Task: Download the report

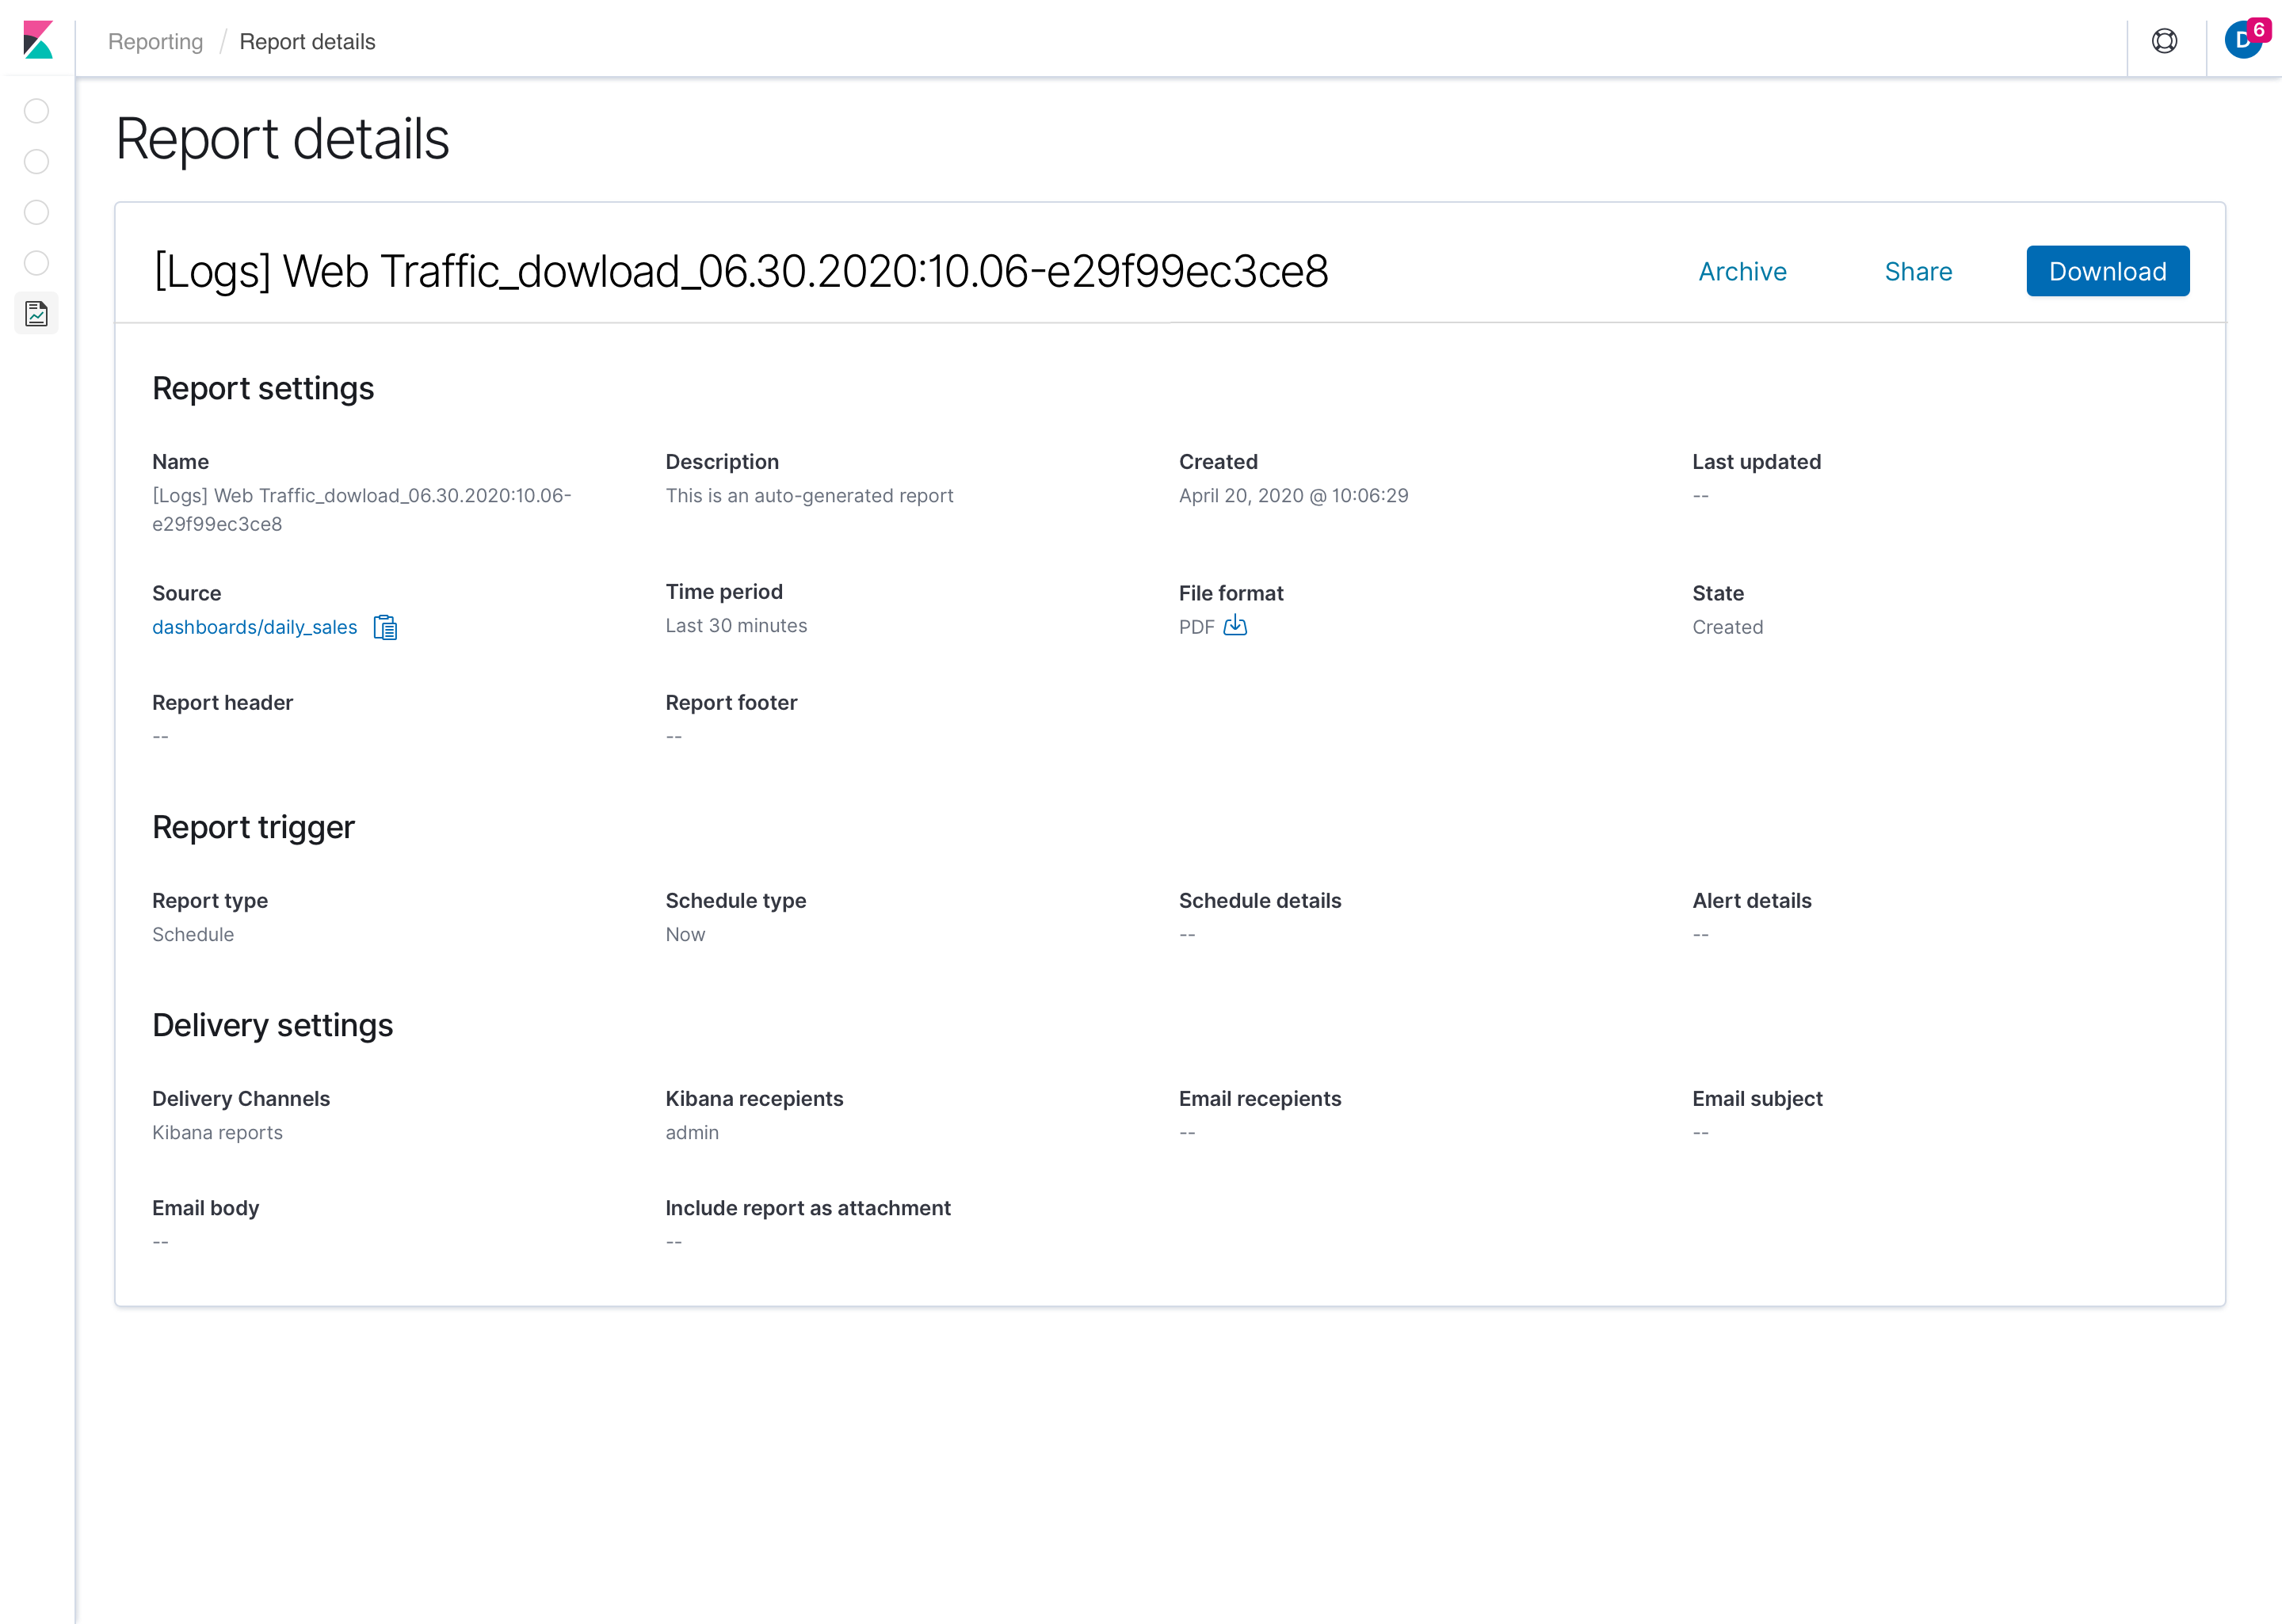Action: (2107, 271)
